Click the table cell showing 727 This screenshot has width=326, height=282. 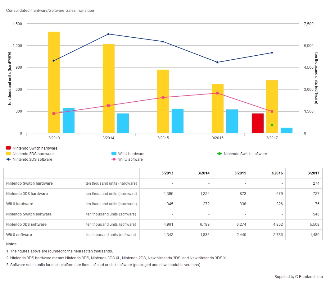tap(304, 193)
